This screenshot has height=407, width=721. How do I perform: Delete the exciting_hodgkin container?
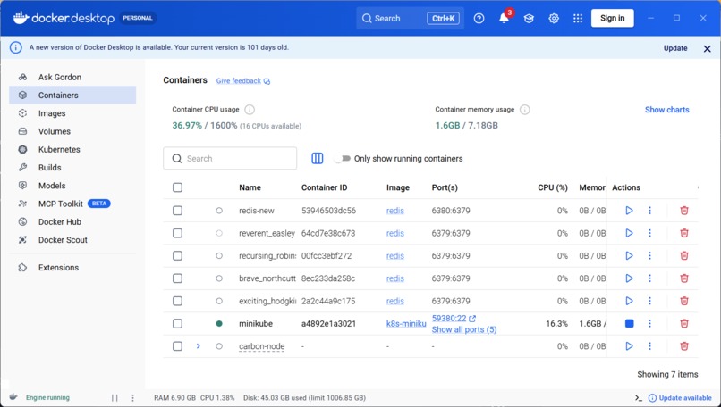point(684,301)
